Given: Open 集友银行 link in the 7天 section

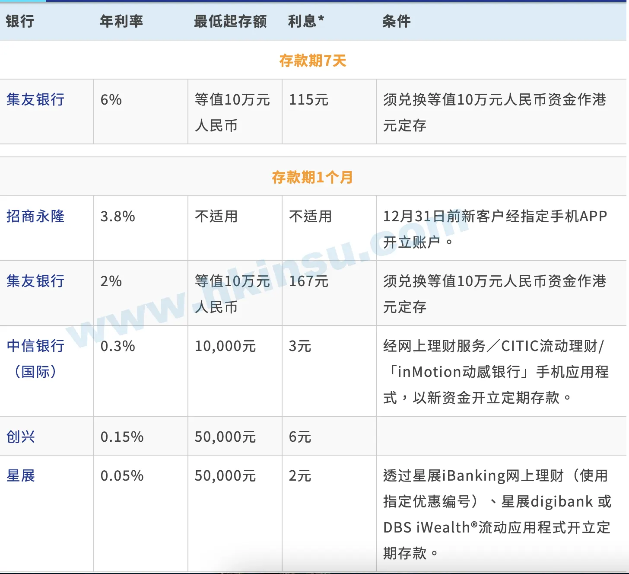Looking at the screenshot, I should click(x=35, y=100).
